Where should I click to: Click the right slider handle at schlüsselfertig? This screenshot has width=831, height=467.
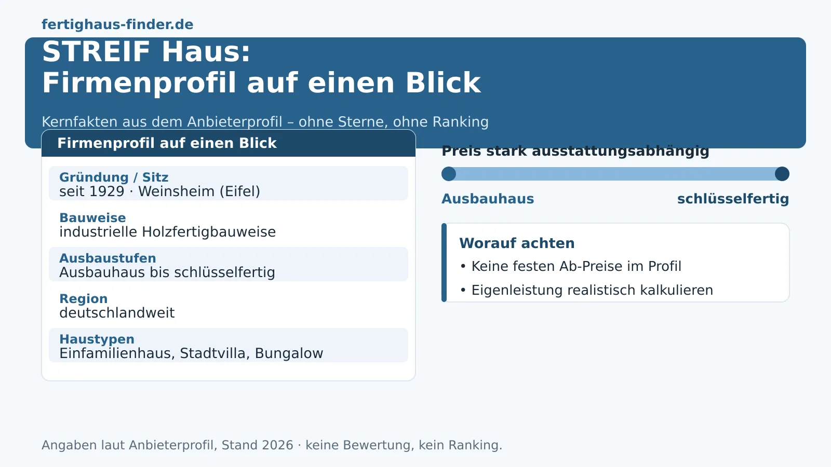(782, 174)
